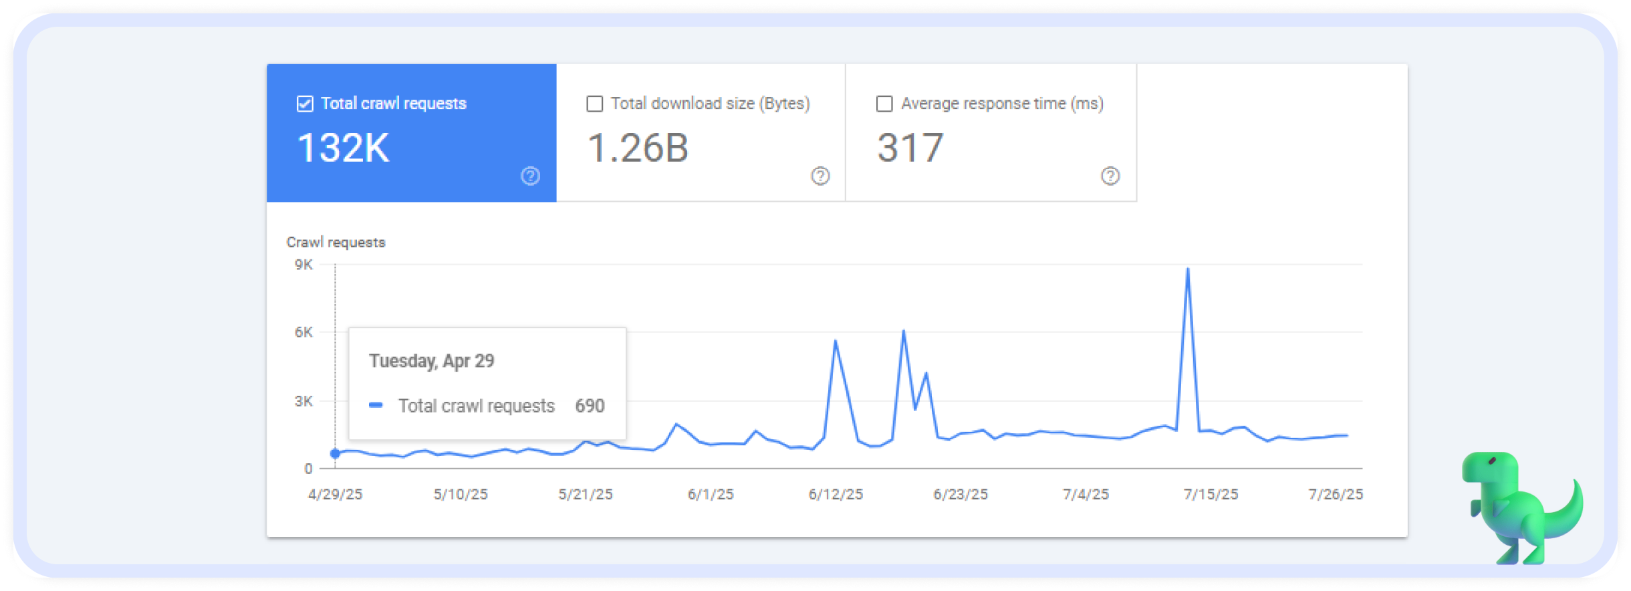Open help icon in Total crawl requests card
The image size is (1631, 591).
click(x=530, y=176)
